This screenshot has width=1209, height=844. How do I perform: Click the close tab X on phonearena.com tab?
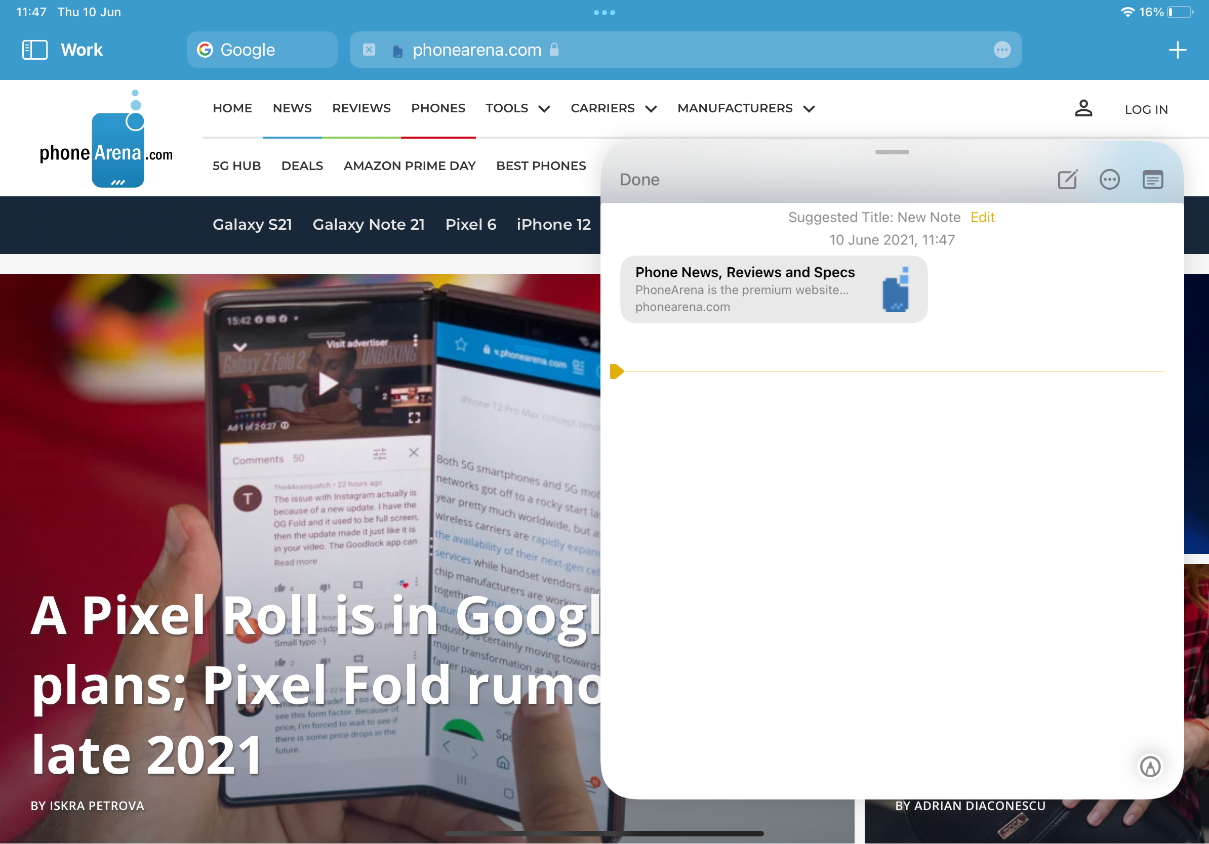(x=368, y=50)
